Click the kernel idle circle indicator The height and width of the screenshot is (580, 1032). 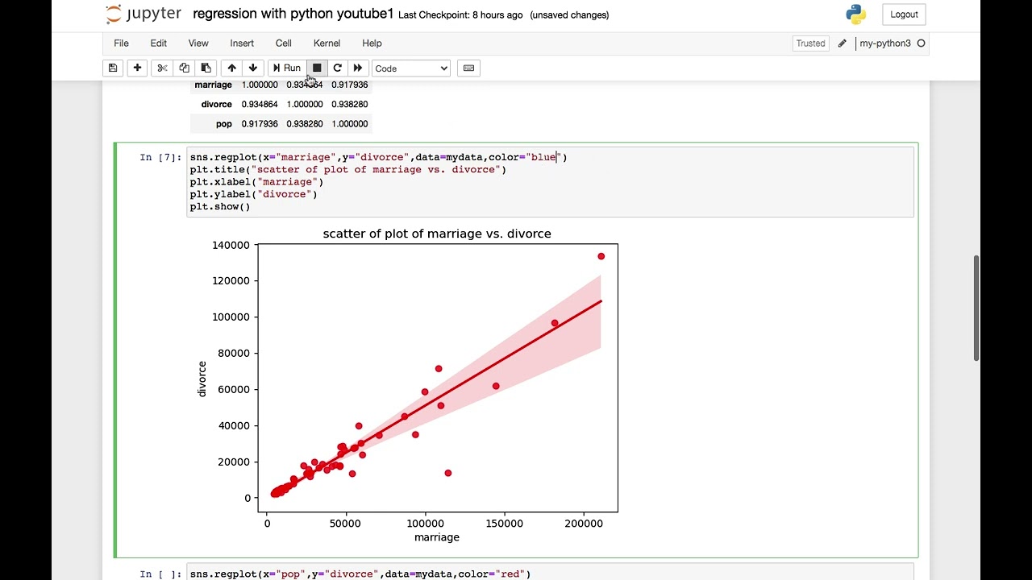tap(921, 43)
